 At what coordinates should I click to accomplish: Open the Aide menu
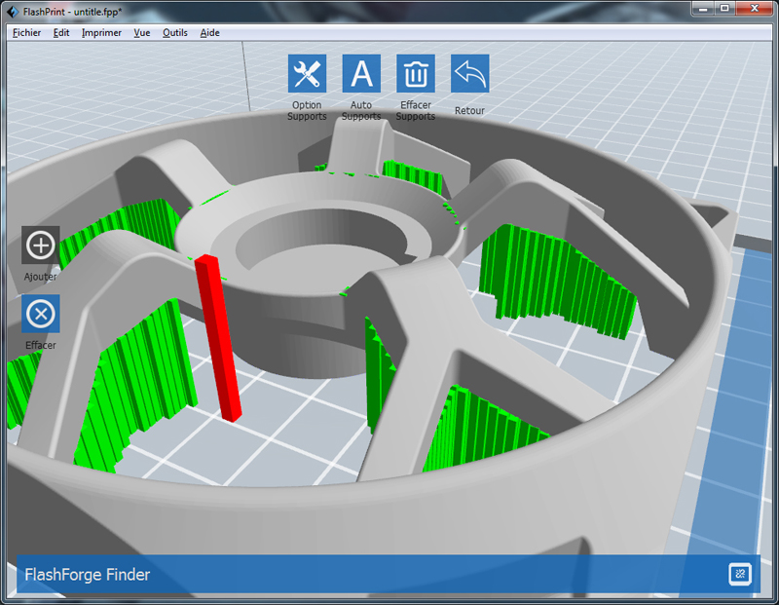pyautogui.click(x=209, y=33)
